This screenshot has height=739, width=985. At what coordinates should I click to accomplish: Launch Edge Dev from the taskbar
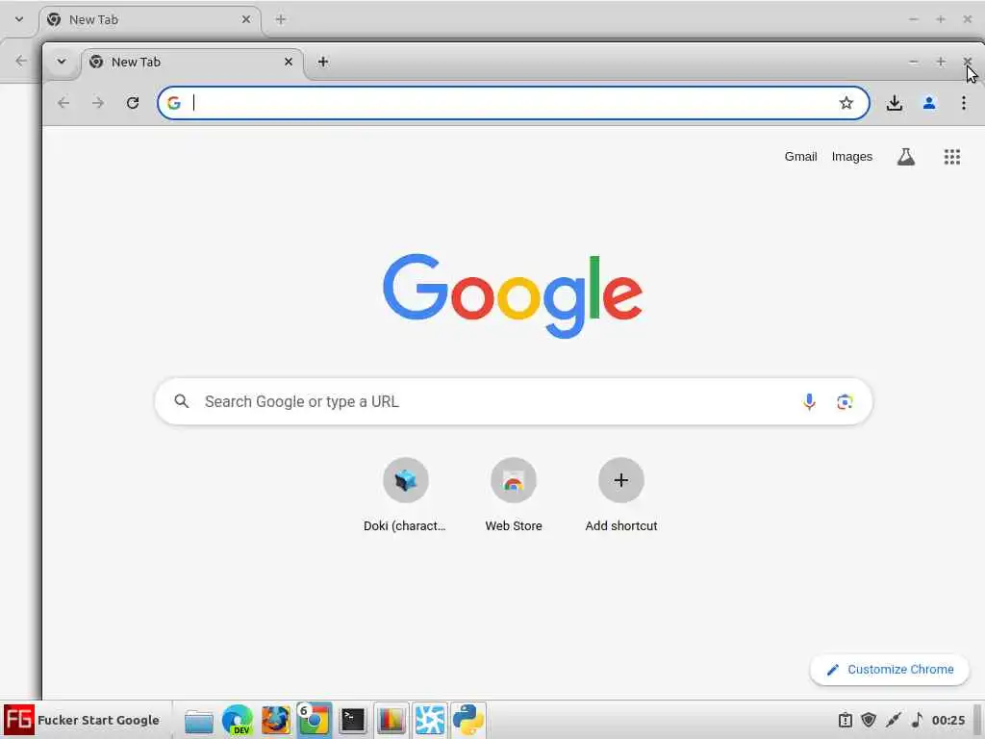coord(238,720)
